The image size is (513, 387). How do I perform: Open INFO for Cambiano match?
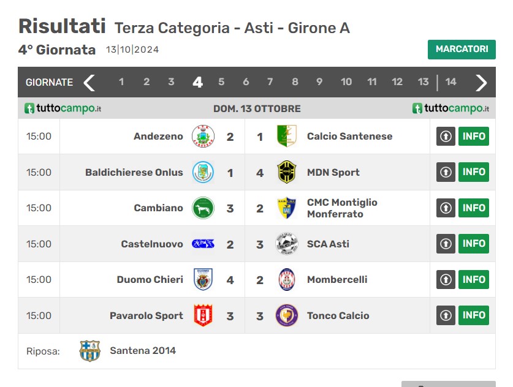pos(474,208)
